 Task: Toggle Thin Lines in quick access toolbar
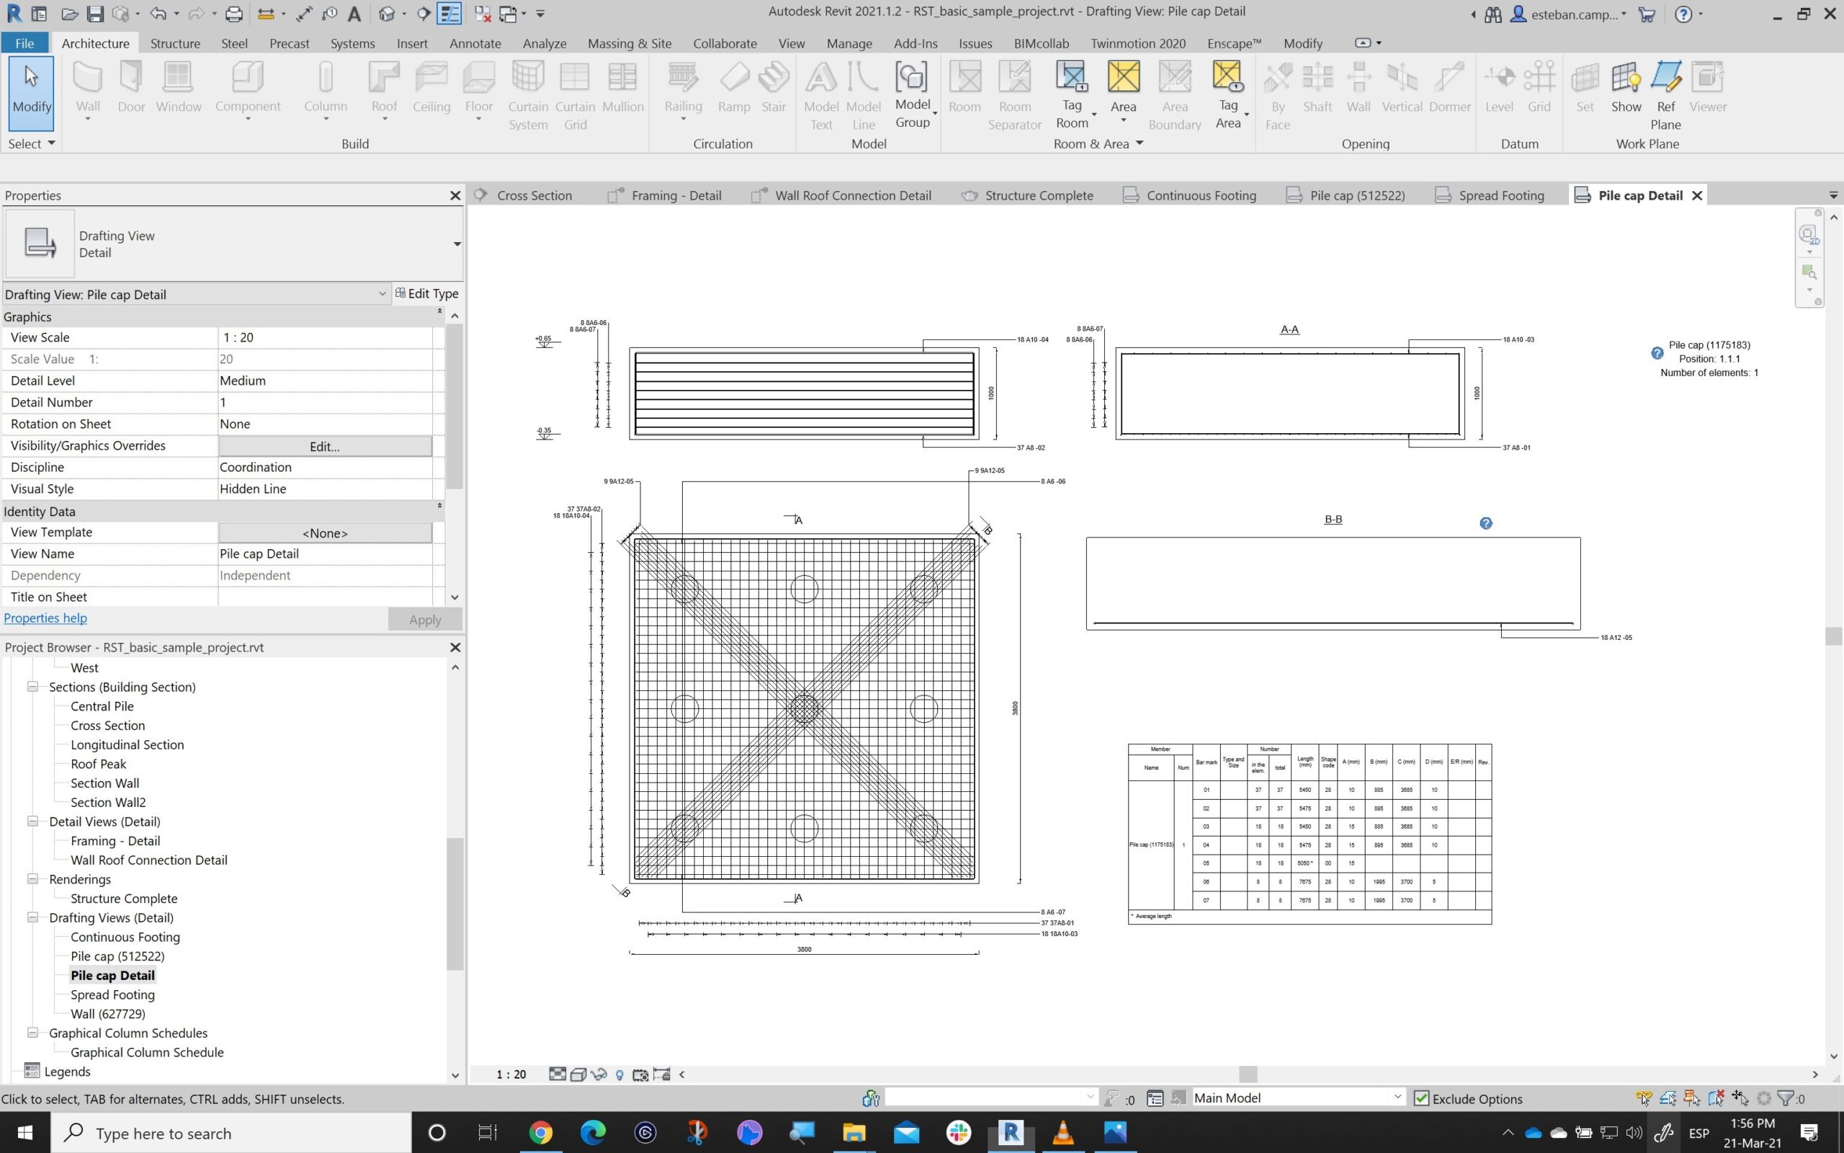(449, 14)
